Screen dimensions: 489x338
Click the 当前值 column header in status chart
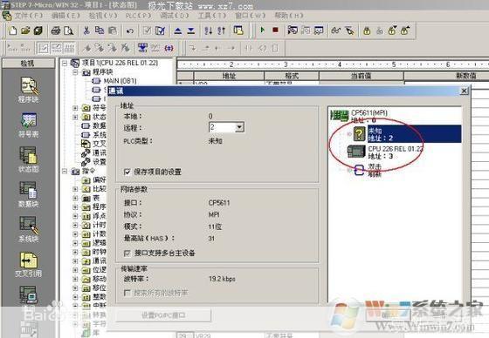tap(362, 76)
